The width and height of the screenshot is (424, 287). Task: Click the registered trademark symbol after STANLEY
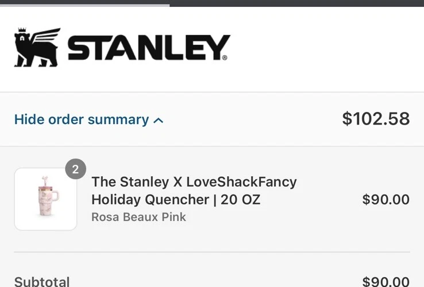225,57
